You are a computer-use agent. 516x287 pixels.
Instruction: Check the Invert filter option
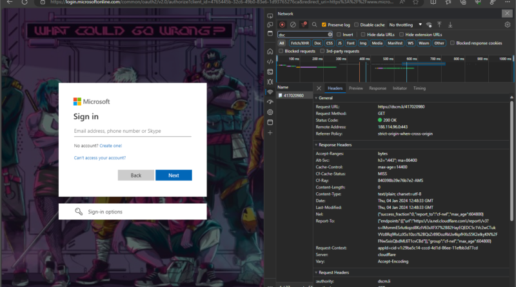(339, 35)
